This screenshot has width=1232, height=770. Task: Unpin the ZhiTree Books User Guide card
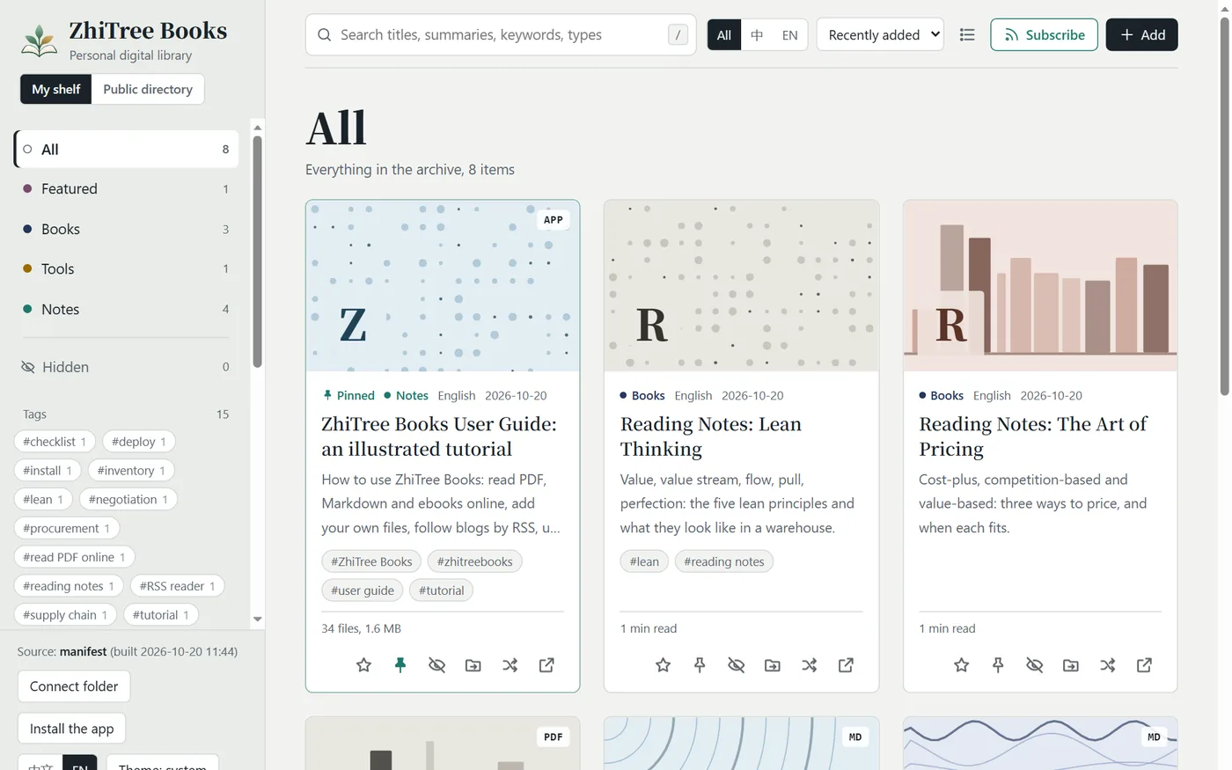400,665
